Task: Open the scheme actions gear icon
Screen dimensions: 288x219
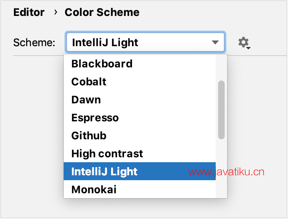Action: coord(243,42)
